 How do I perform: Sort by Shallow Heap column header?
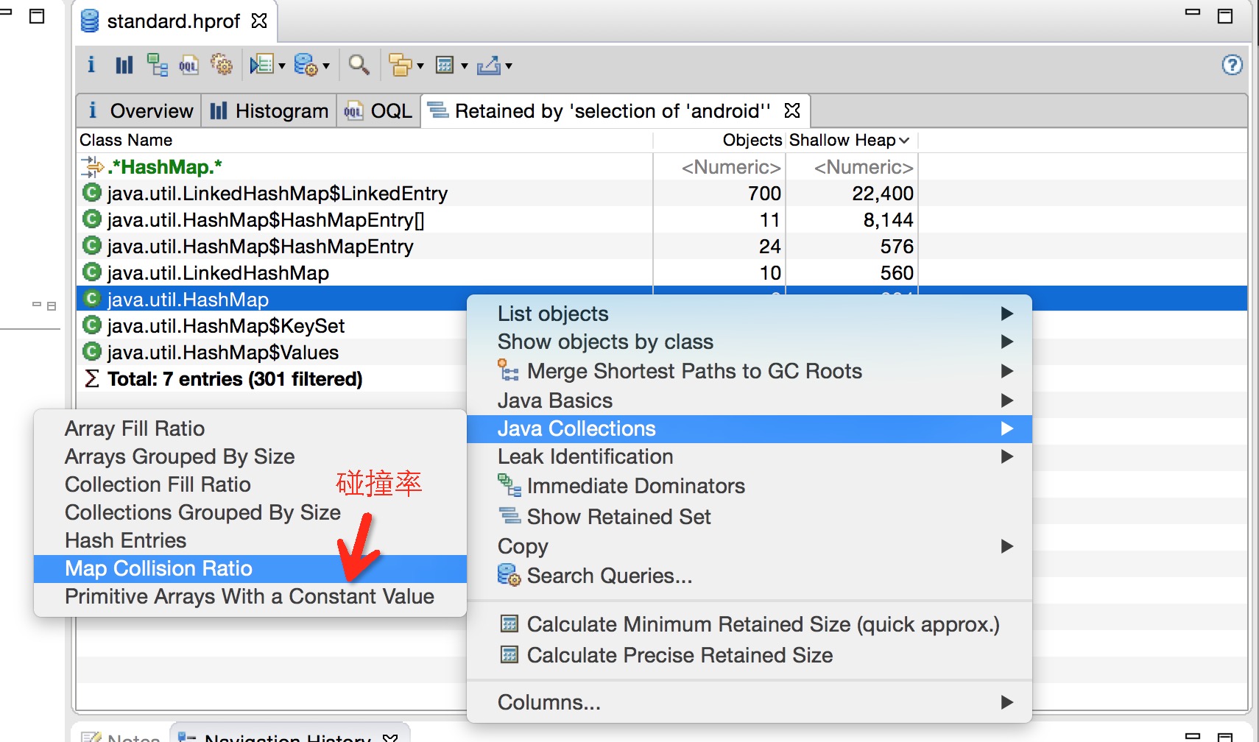[850, 140]
